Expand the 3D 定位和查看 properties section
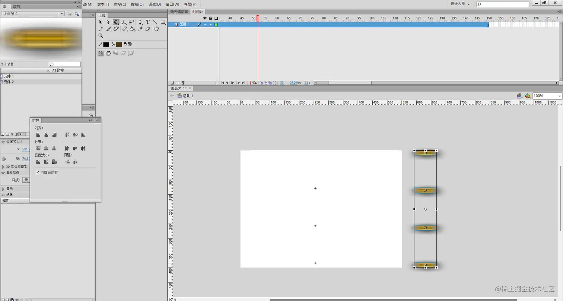Image resolution: width=563 pixels, height=301 pixels. click(15, 166)
